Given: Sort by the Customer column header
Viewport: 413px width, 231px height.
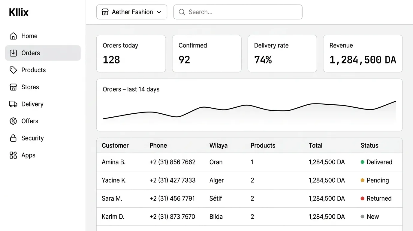Looking at the screenshot, I should tap(115, 146).
